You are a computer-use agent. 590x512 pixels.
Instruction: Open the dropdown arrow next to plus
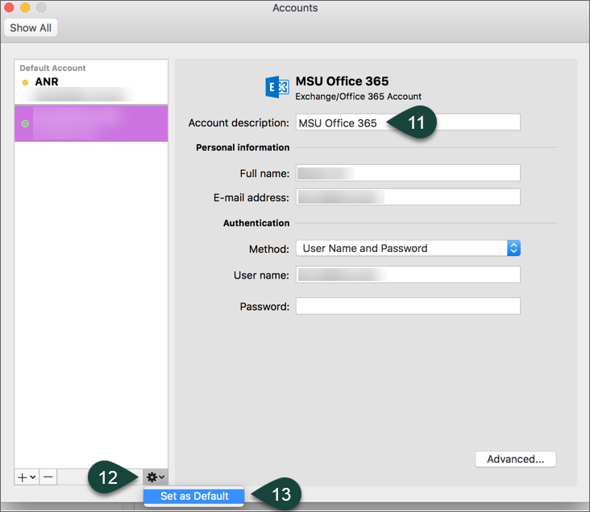tap(33, 477)
